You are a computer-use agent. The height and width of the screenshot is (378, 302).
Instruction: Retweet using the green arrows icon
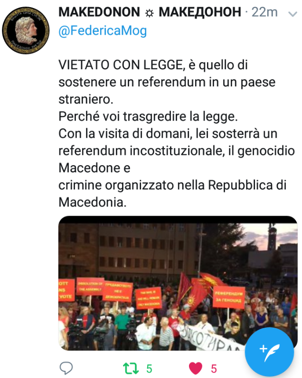(131, 369)
